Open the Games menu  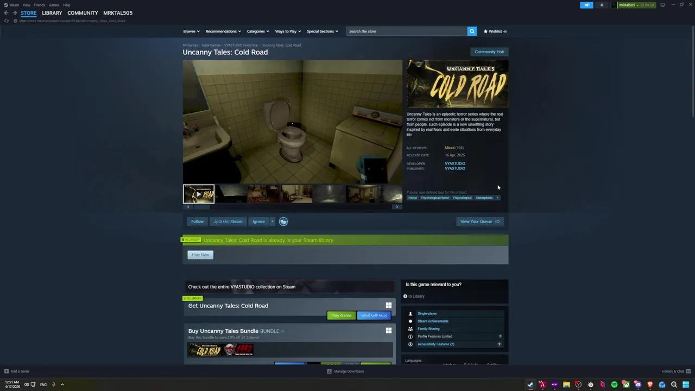pos(54,5)
